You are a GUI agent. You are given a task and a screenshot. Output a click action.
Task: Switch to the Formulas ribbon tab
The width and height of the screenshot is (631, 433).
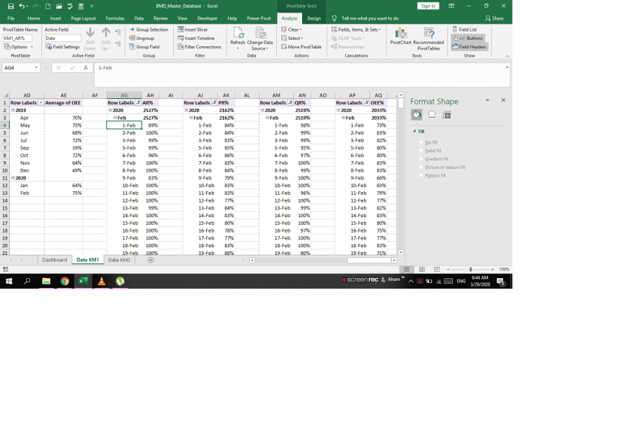coord(115,18)
